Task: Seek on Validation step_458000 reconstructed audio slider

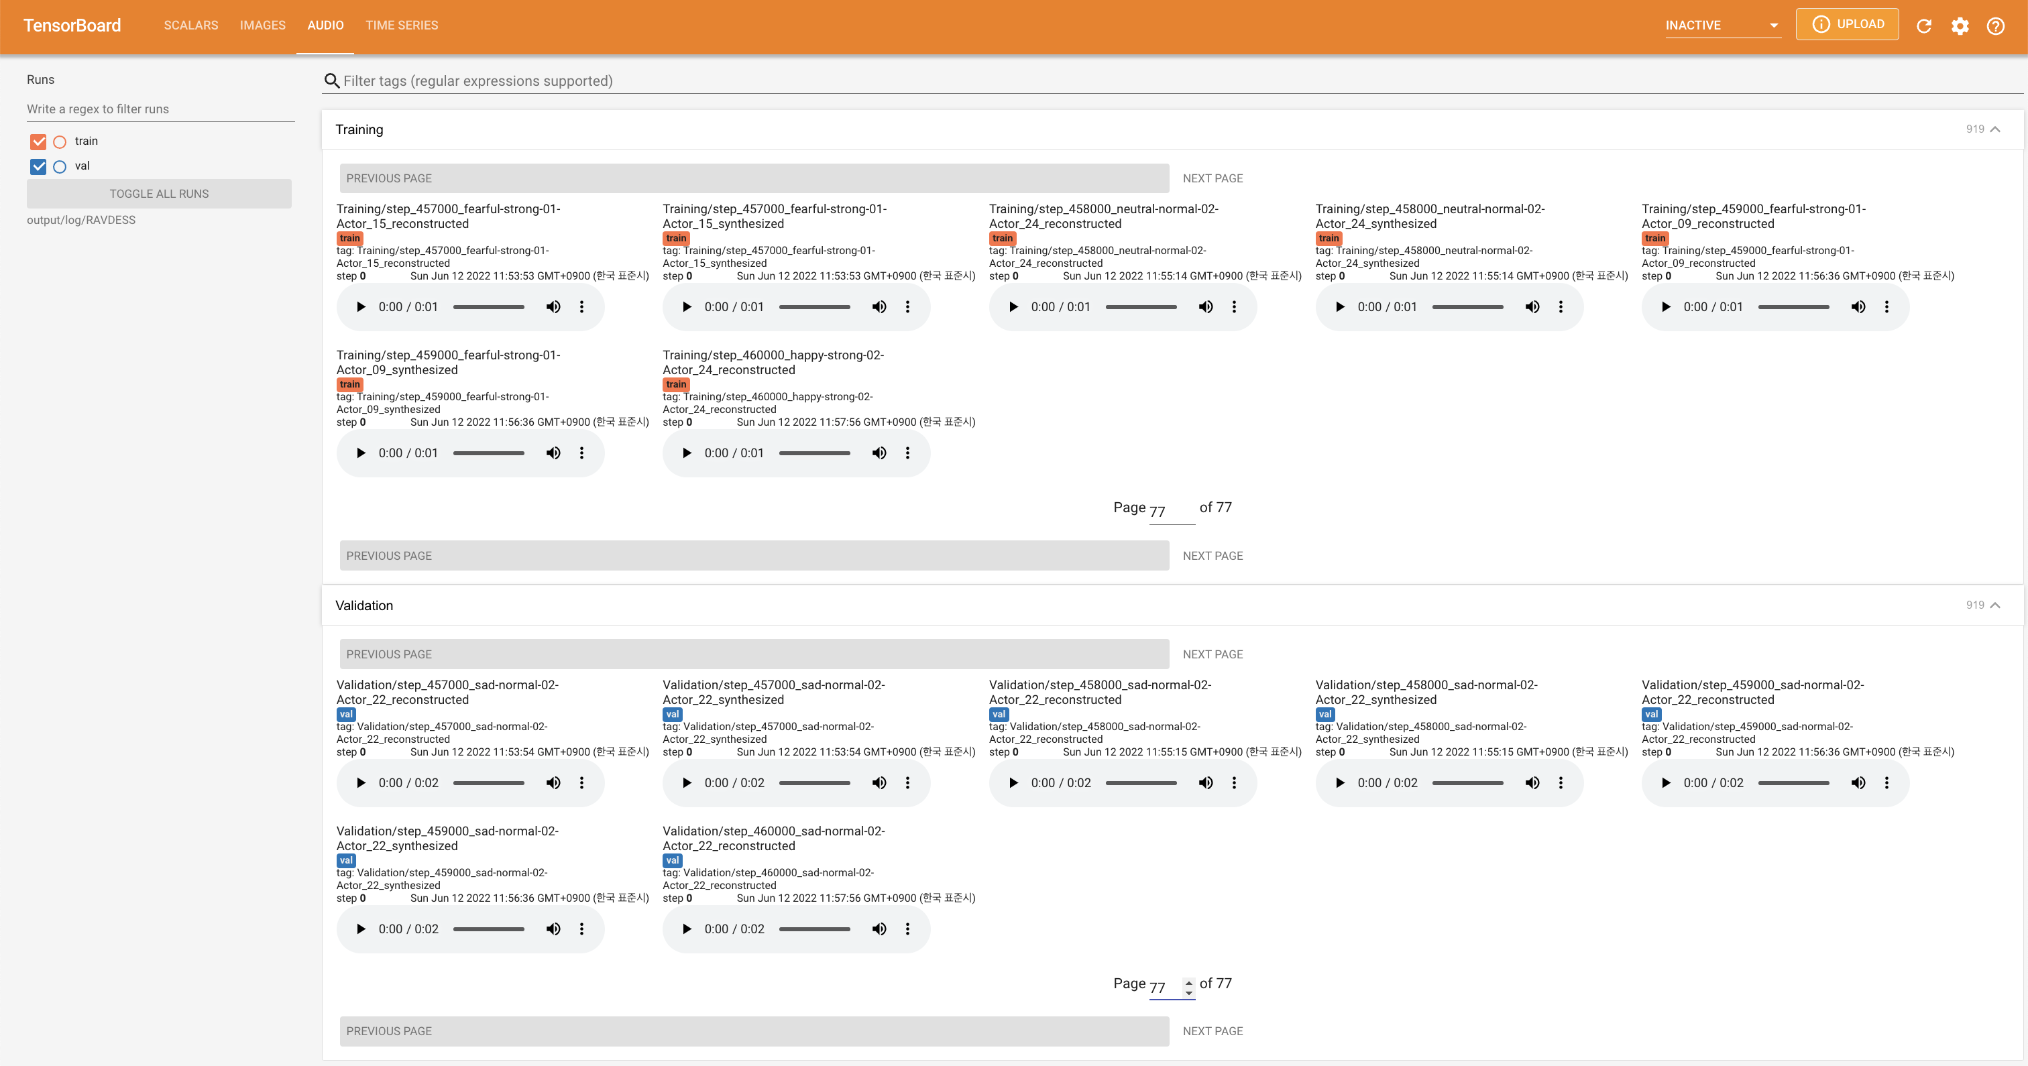Action: coord(1140,783)
